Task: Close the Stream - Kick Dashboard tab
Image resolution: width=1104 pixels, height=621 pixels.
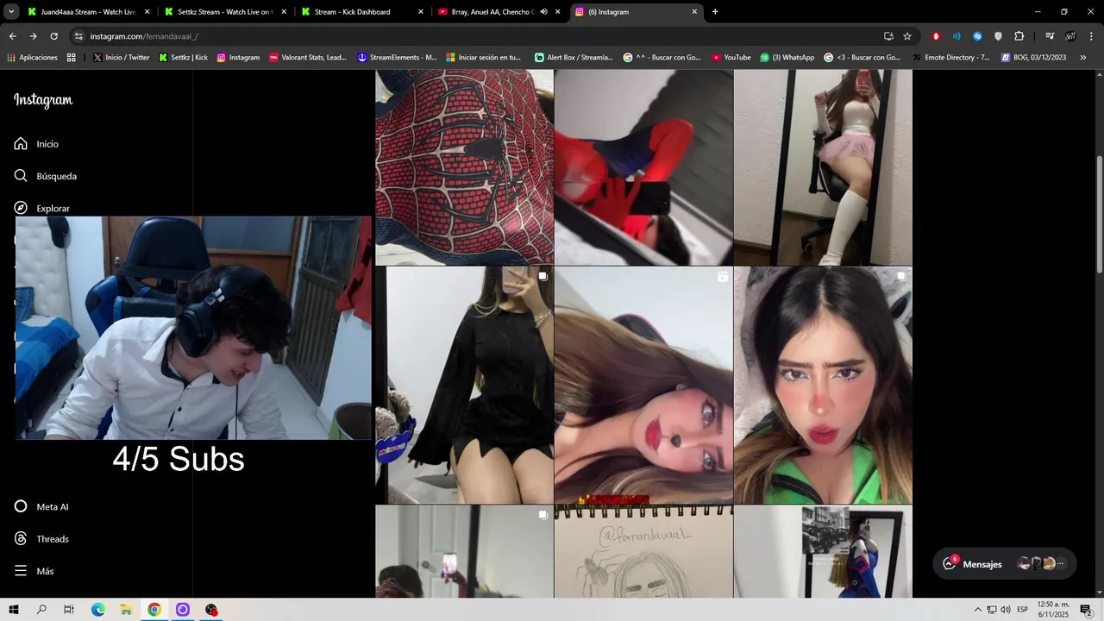Action: click(x=421, y=12)
